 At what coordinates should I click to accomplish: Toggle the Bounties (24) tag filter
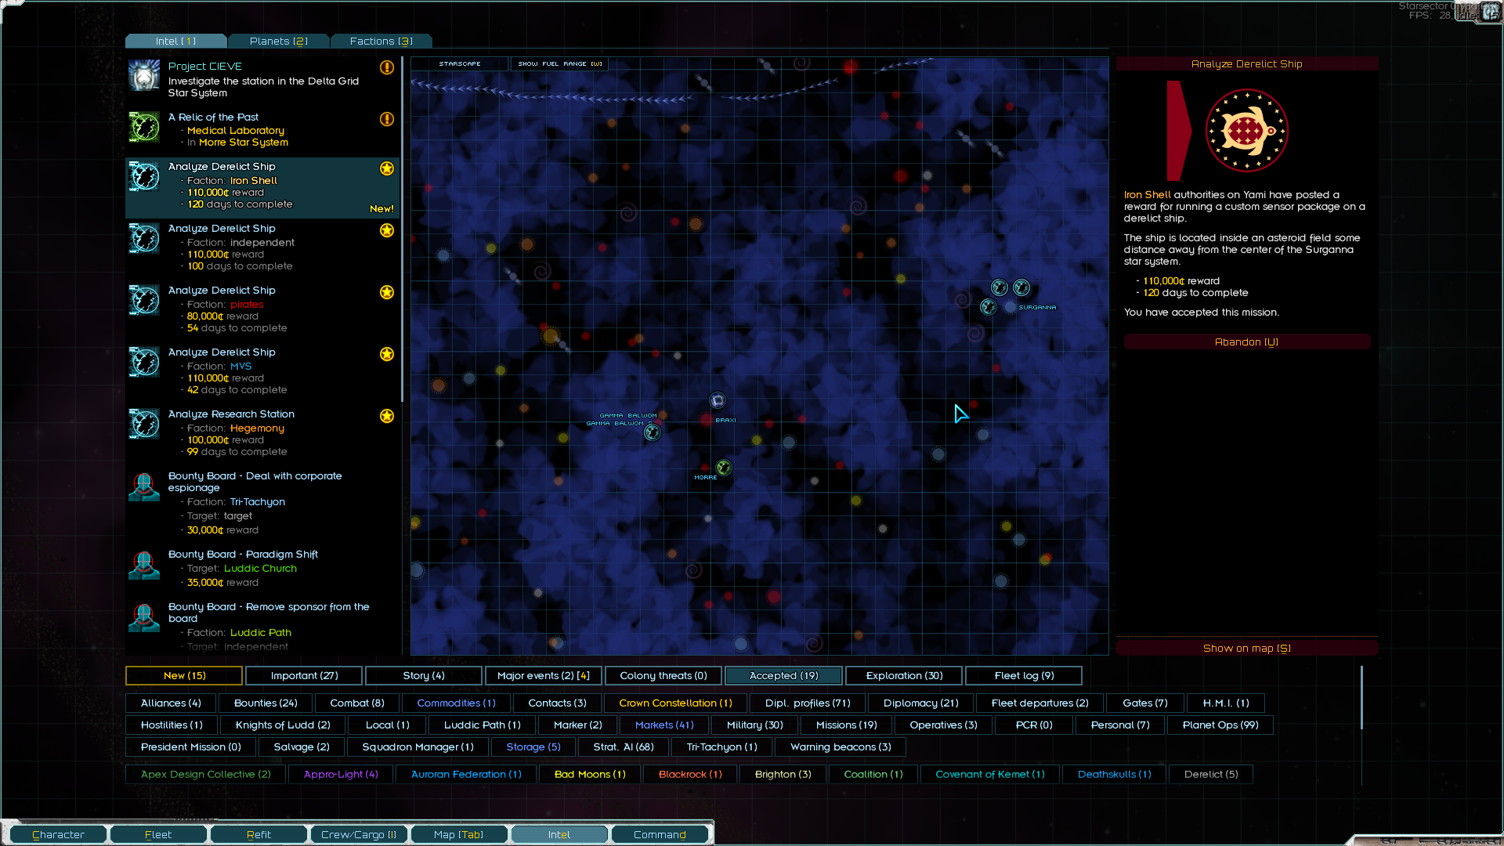[266, 703]
